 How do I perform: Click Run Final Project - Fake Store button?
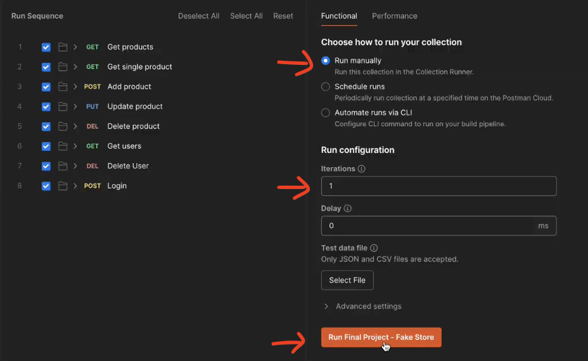tap(381, 337)
